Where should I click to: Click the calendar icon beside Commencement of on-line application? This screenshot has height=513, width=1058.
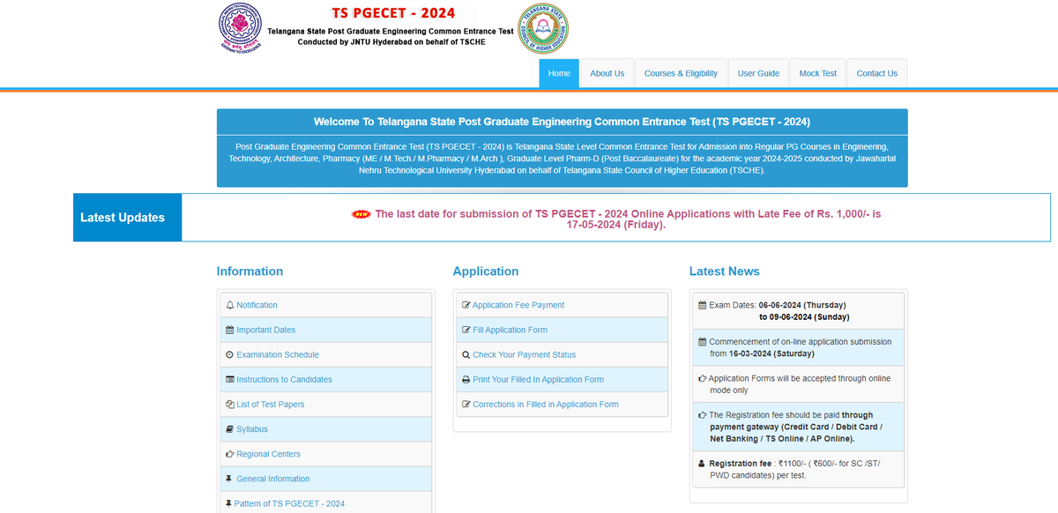pos(702,341)
